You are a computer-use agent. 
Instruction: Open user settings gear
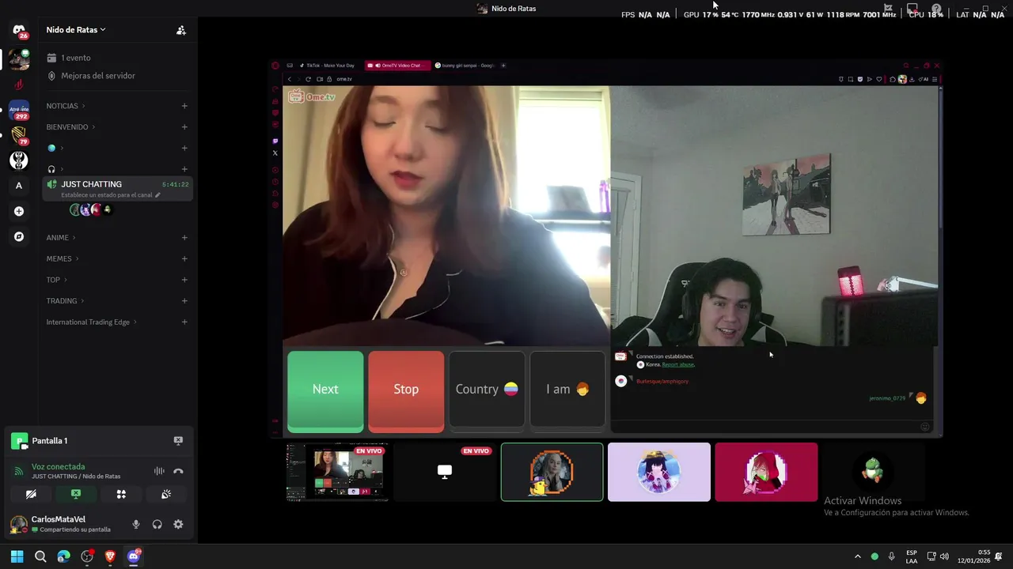[178, 524]
